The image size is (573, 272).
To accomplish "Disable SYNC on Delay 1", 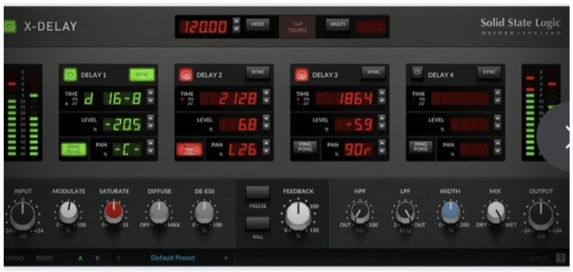I will [142, 75].
